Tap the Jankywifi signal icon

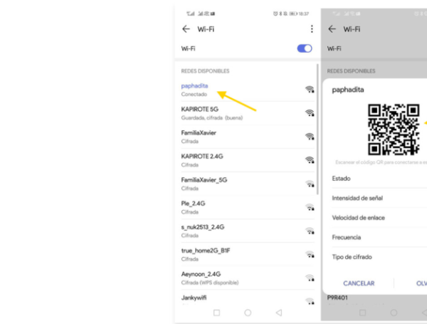tap(310, 301)
